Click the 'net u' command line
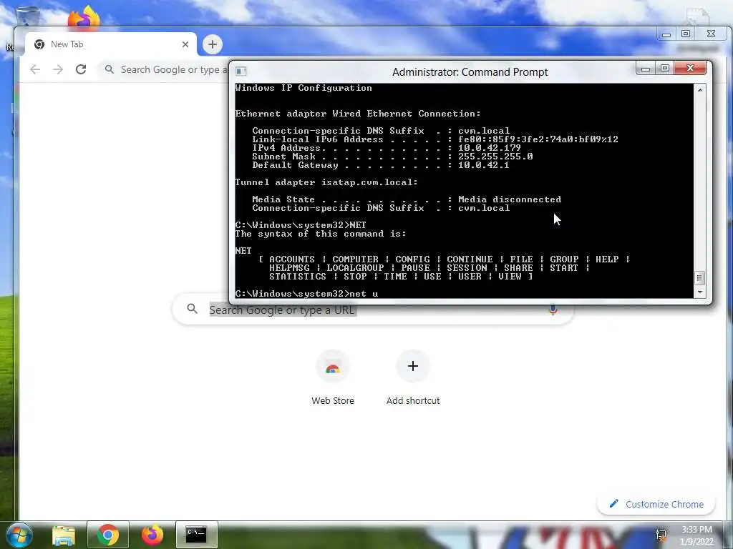The height and width of the screenshot is (549, 733). pyautogui.click(x=306, y=293)
